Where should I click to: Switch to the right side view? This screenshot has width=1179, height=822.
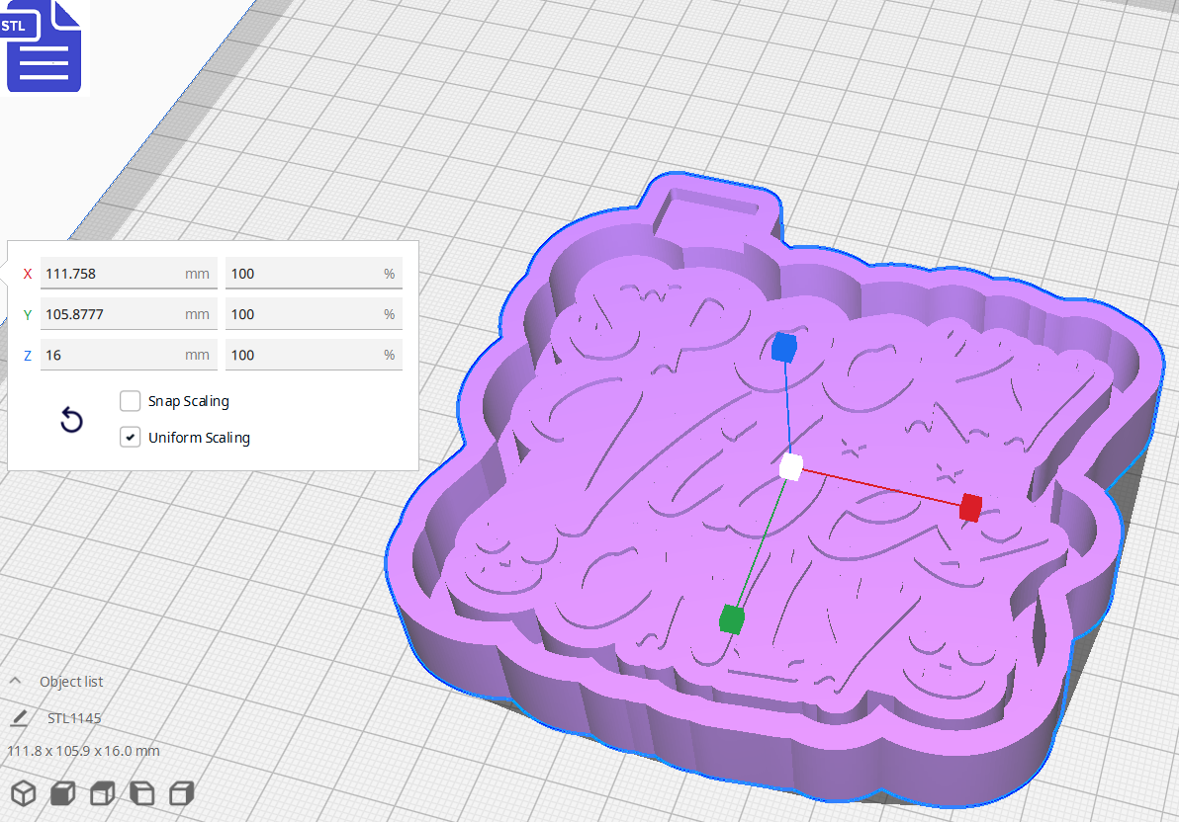tap(180, 792)
